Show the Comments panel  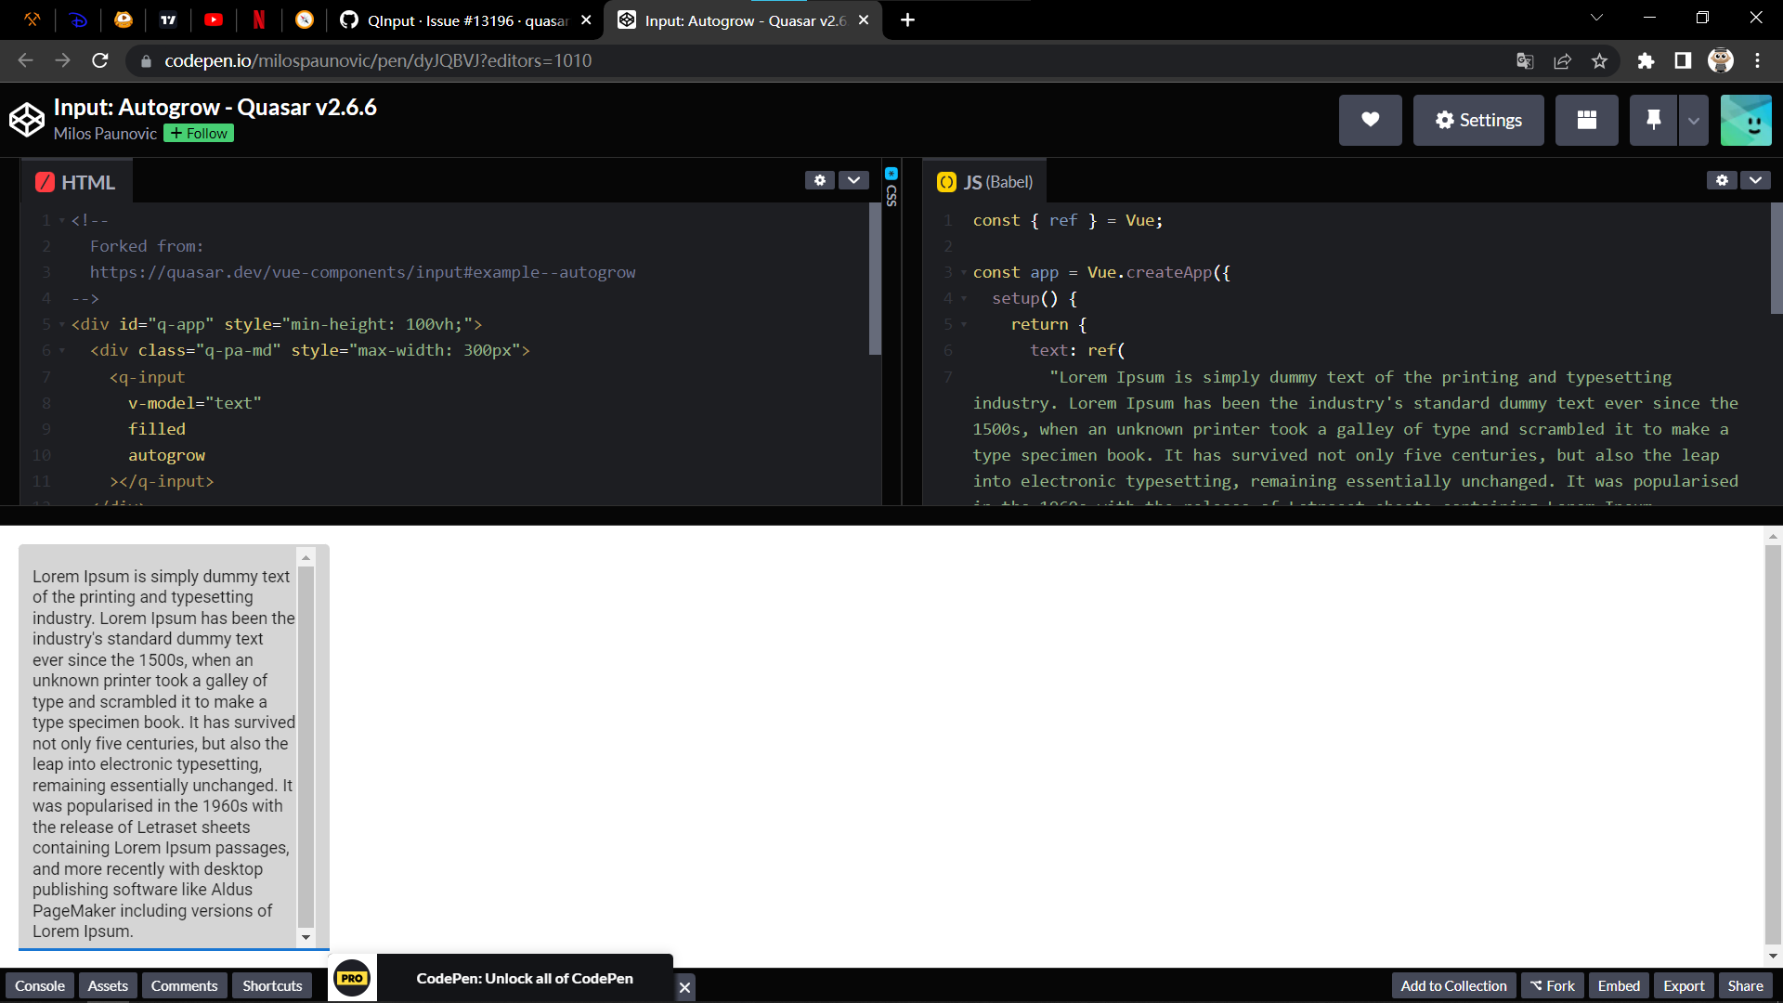(184, 985)
